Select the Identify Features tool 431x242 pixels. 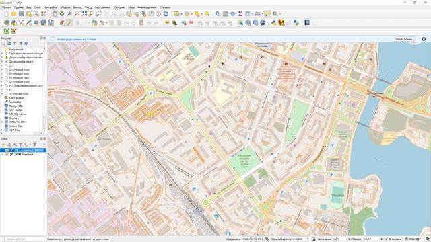point(218,14)
